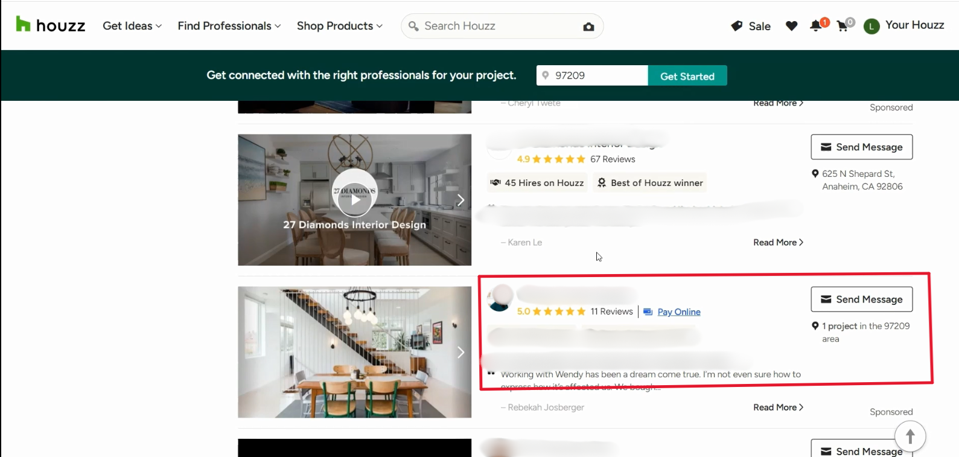
Task: Open Shop Products dropdown
Action: tap(340, 26)
